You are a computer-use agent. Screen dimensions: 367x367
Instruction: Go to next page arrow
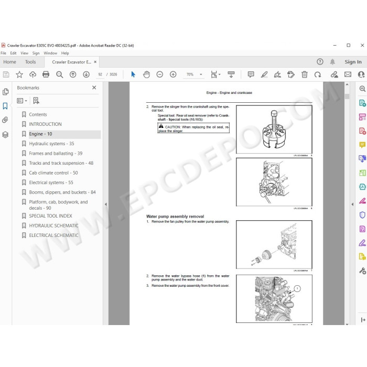click(86, 74)
